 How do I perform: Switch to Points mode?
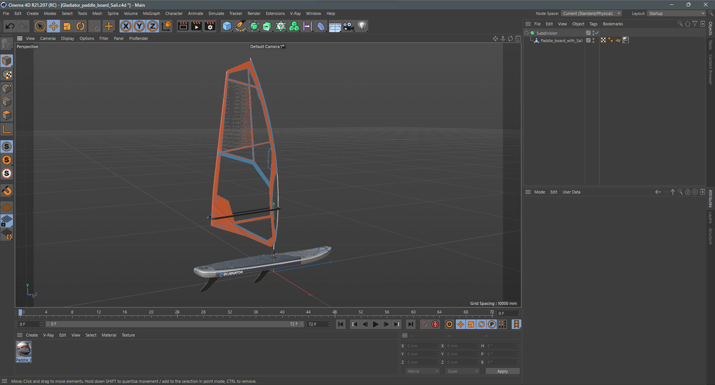[x=7, y=88]
